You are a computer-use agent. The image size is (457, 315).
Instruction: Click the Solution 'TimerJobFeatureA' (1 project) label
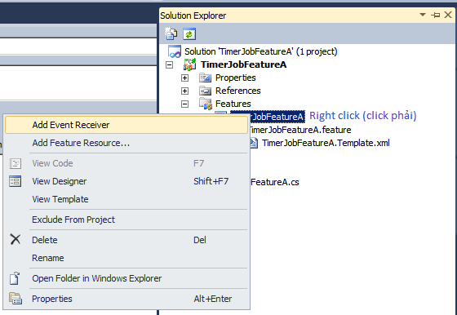point(261,51)
